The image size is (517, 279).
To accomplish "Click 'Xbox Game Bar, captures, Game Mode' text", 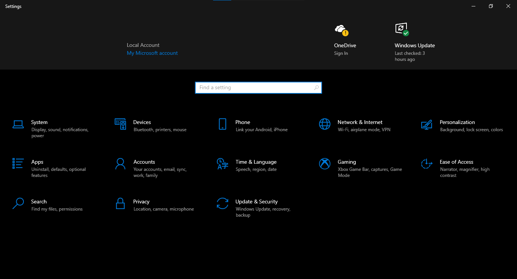I will tap(370, 172).
